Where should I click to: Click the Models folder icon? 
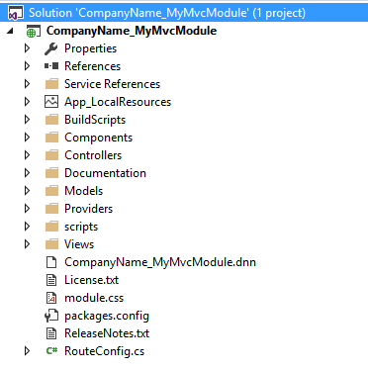[x=51, y=191]
